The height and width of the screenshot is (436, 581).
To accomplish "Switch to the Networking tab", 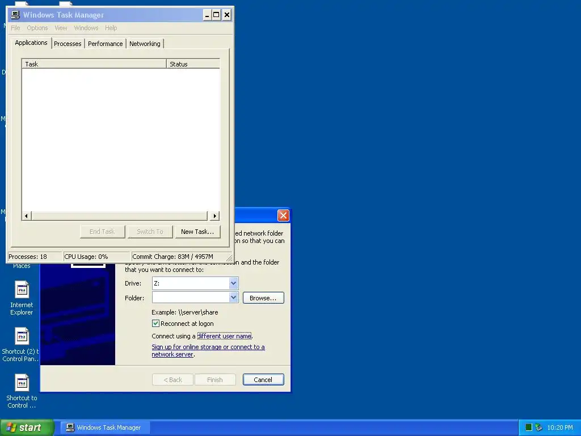I will point(145,44).
